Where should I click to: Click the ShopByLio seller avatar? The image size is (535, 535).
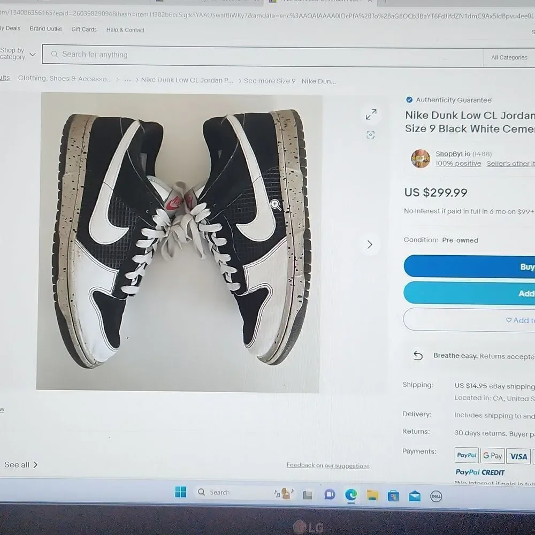(x=420, y=159)
